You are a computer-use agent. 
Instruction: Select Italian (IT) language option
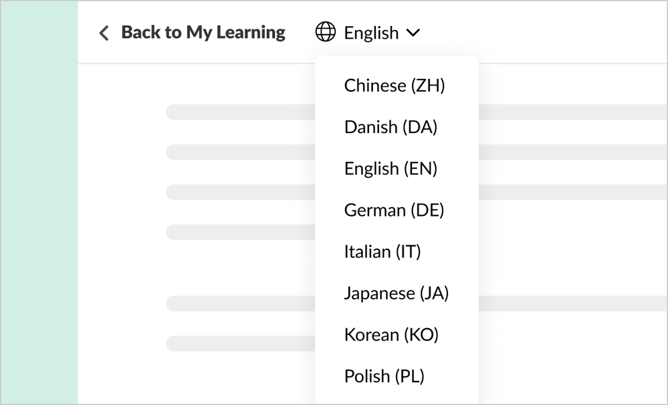[x=382, y=251]
